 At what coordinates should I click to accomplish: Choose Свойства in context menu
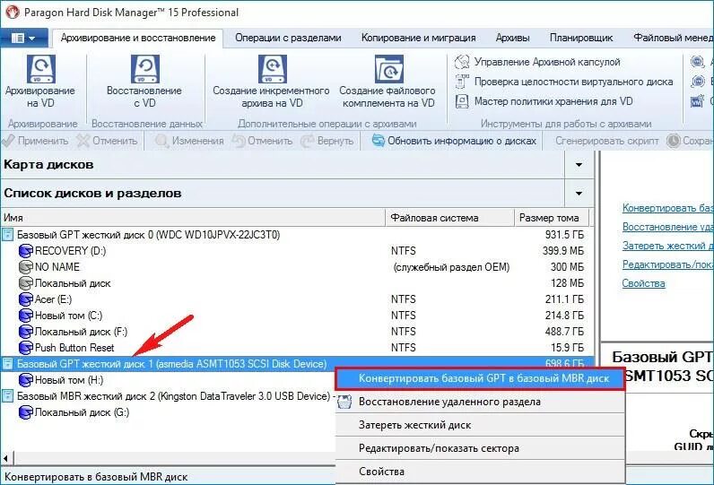(481, 472)
